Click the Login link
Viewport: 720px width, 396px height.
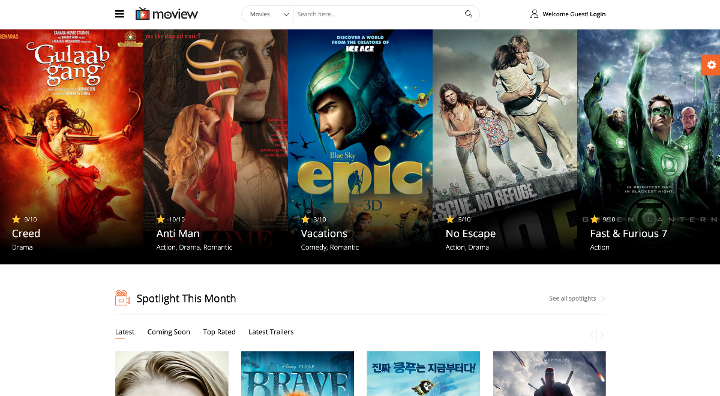598,14
